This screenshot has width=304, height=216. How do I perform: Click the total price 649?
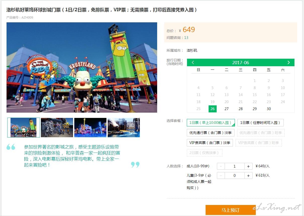click(x=189, y=30)
